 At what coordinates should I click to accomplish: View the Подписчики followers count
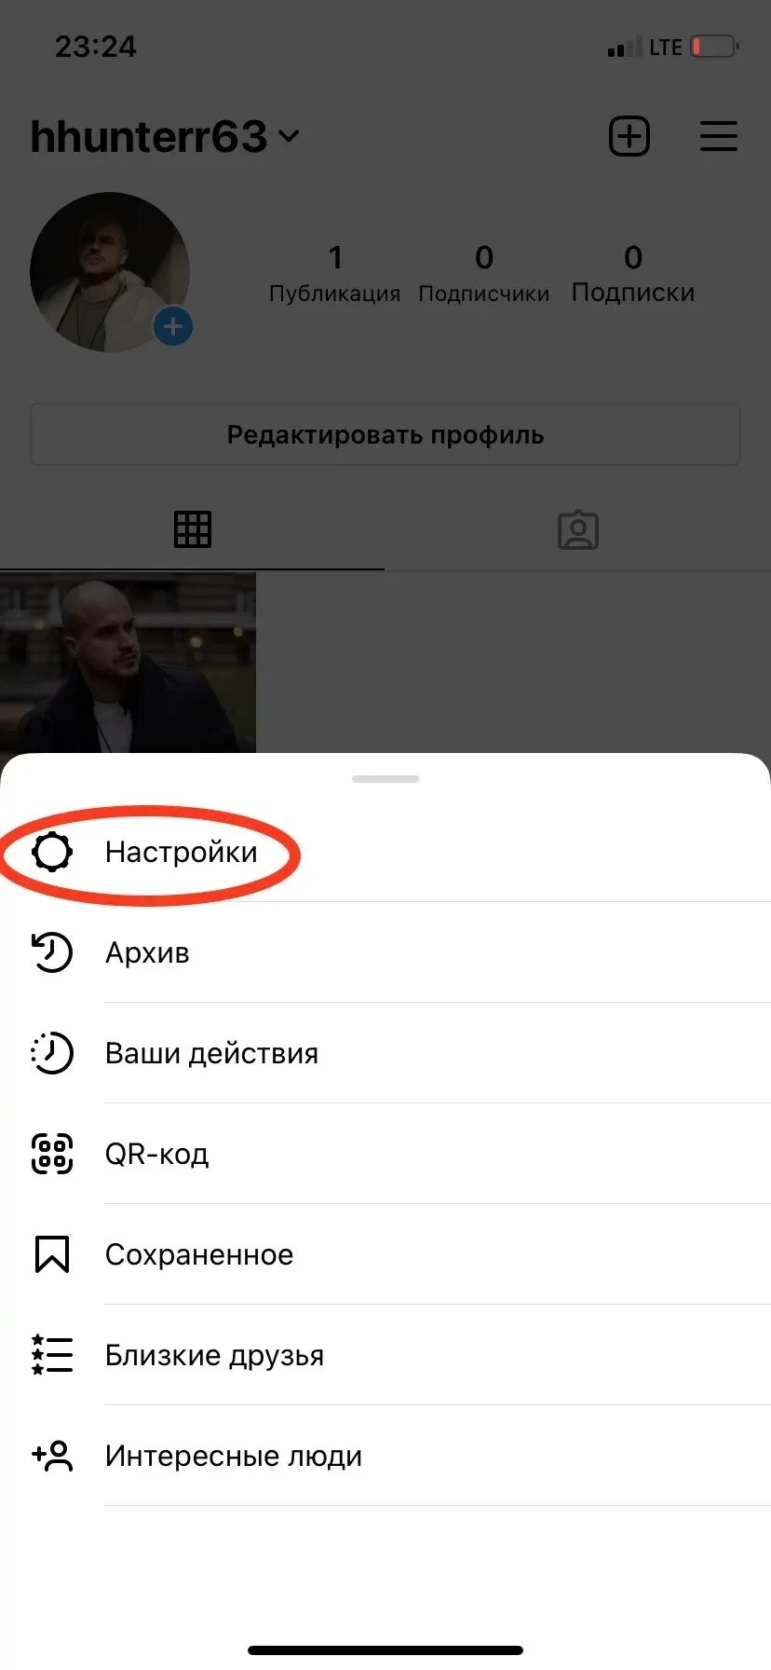pos(484,273)
